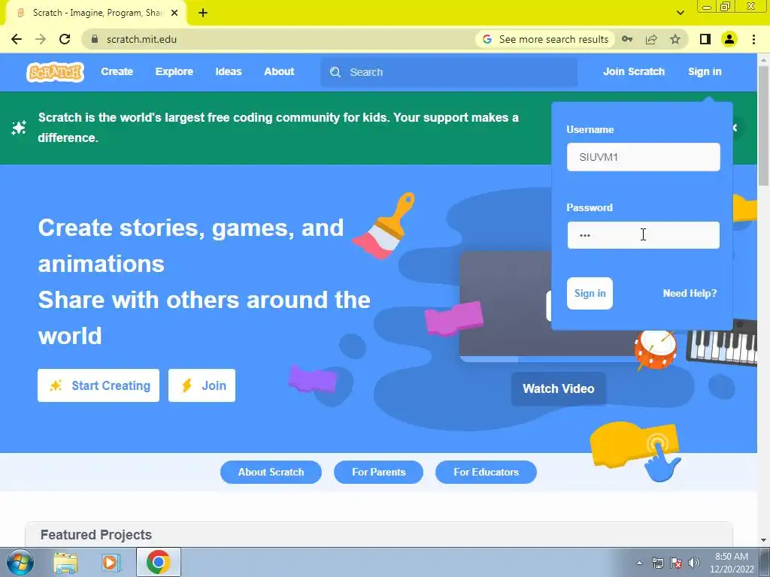Image resolution: width=770 pixels, height=577 pixels.
Task: Expand the tab search chevron
Action: coord(680,13)
